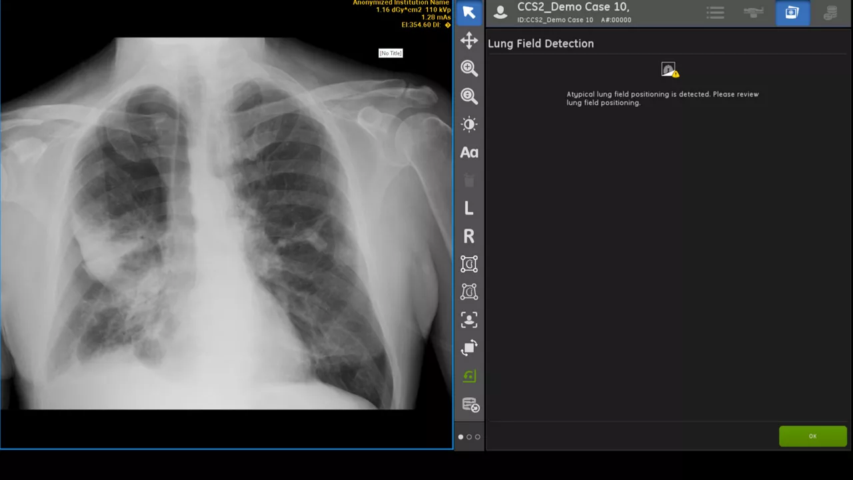Click the patient frame focus icon
The height and width of the screenshot is (480, 853).
(469, 320)
